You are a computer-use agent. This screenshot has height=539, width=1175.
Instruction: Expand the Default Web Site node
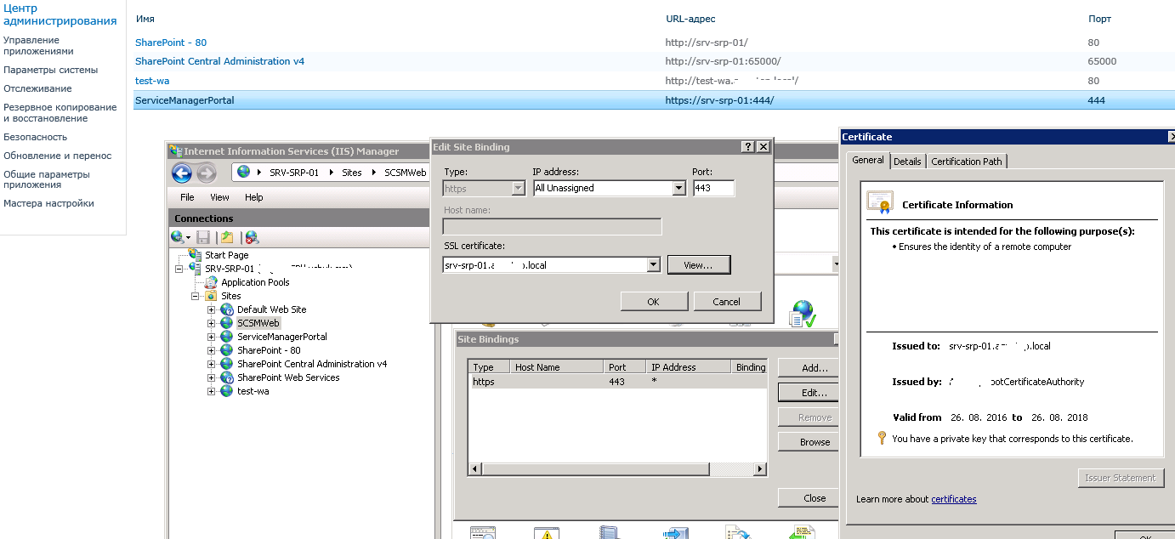coord(212,309)
